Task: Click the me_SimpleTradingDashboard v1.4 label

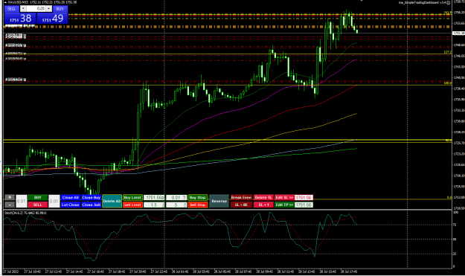Action: tap(423, 2)
